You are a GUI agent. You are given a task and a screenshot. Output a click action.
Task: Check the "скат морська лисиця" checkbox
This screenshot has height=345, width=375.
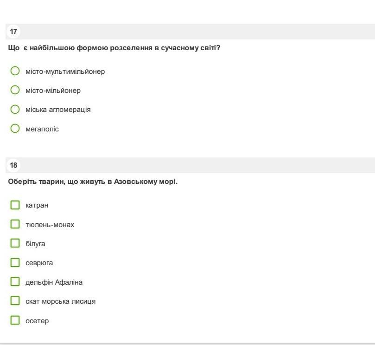pos(15,301)
